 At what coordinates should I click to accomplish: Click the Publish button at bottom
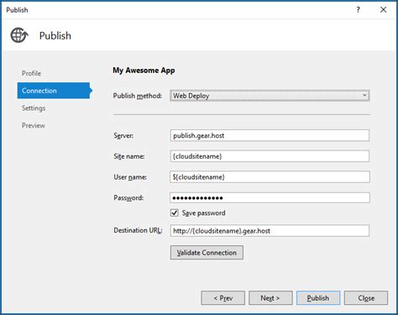(318, 298)
